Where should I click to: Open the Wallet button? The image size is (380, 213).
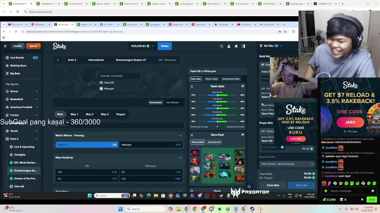(165, 46)
